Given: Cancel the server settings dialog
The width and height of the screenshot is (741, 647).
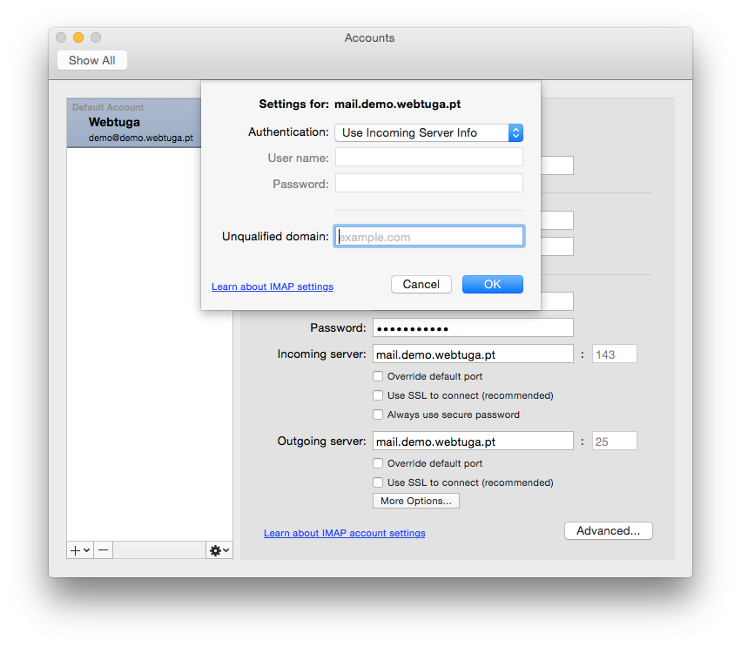Looking at the screenshot, I should pos(421,284).
